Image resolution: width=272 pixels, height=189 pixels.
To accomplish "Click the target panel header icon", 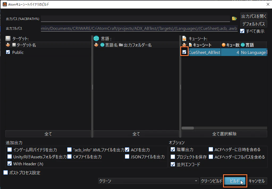I will pos(8,38).
